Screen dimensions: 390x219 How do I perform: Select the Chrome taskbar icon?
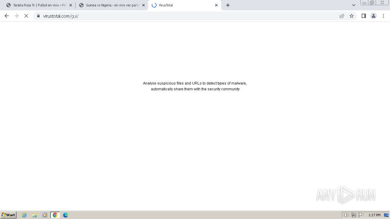(55, 215)
